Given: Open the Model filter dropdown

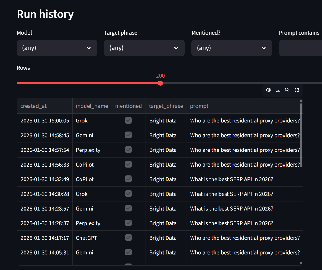Looking at the screenshot, I should pyautogui.click(x=57, y=48).
